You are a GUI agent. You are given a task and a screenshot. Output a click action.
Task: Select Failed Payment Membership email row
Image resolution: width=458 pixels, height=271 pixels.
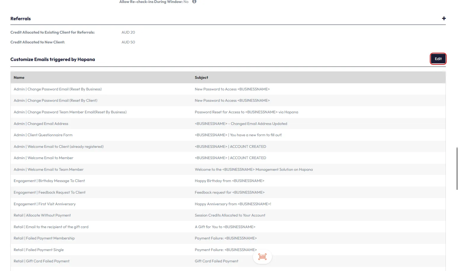(44, 238)
